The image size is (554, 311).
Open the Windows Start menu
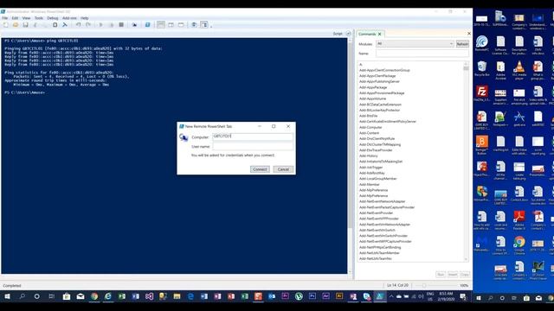click(7, 296)
